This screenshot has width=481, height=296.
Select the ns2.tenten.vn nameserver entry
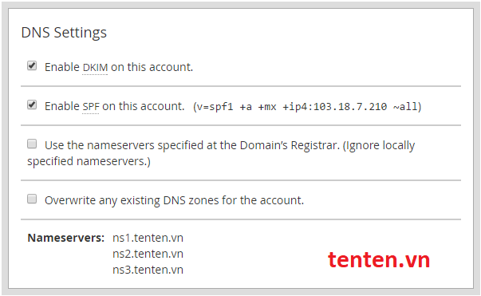(148, 254)
